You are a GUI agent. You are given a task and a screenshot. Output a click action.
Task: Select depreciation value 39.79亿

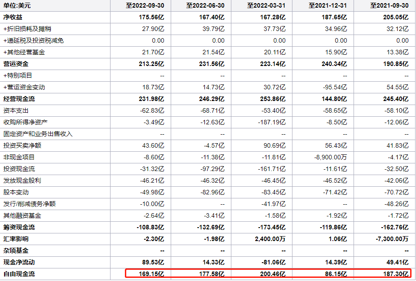pos(213,29)
